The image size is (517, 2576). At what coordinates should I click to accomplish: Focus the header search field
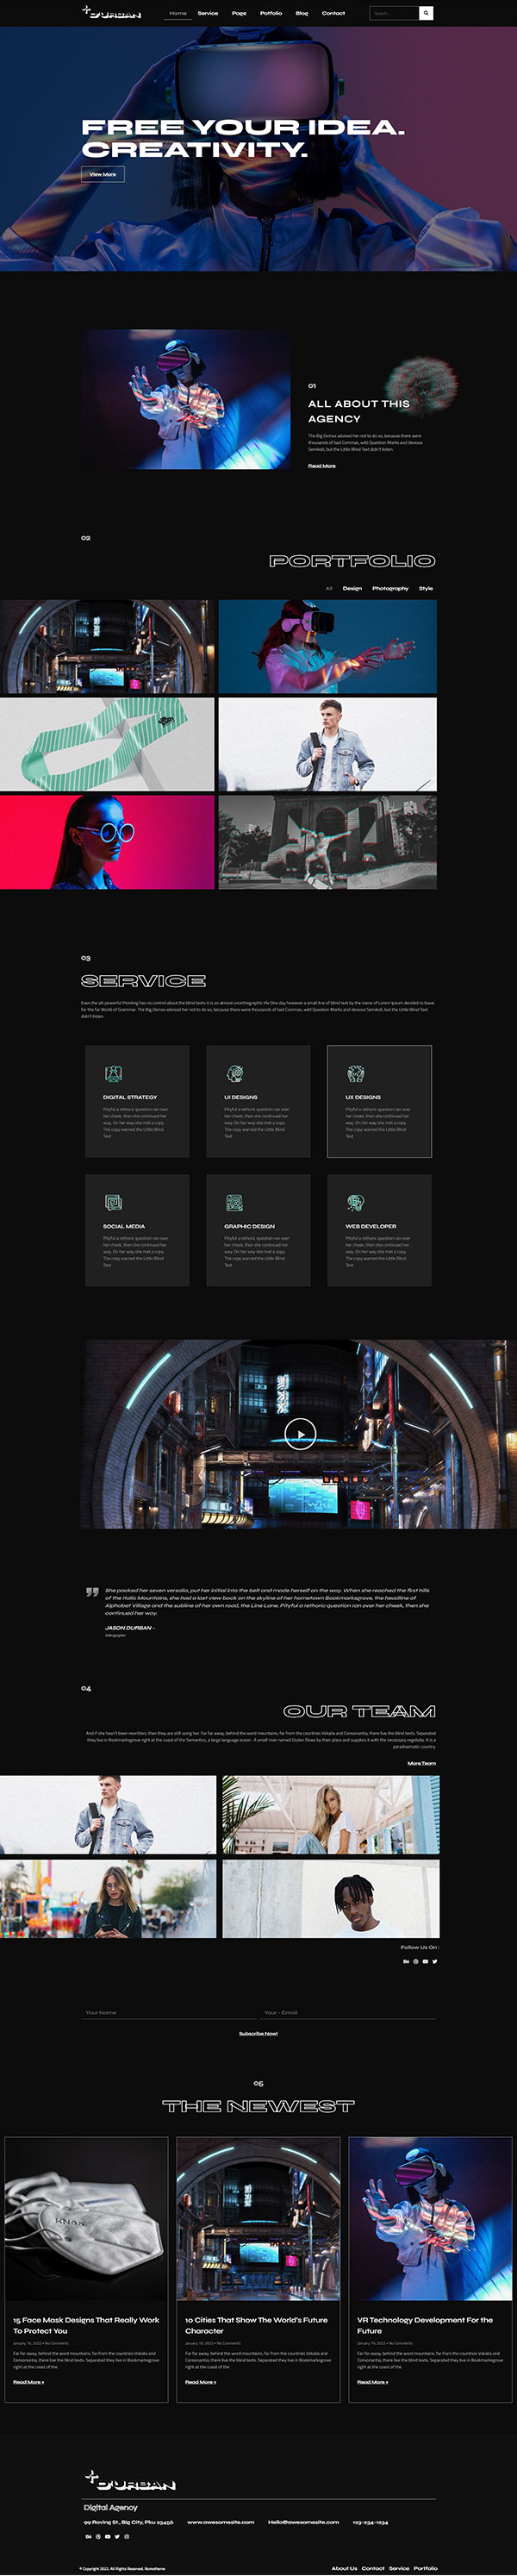394,13
